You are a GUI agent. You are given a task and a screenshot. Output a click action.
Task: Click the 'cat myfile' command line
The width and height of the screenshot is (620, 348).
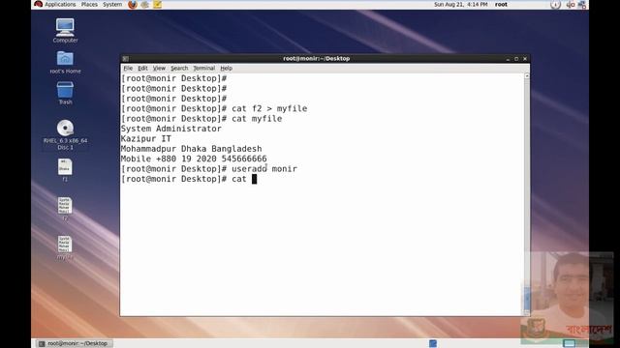[x=201, y=119]
